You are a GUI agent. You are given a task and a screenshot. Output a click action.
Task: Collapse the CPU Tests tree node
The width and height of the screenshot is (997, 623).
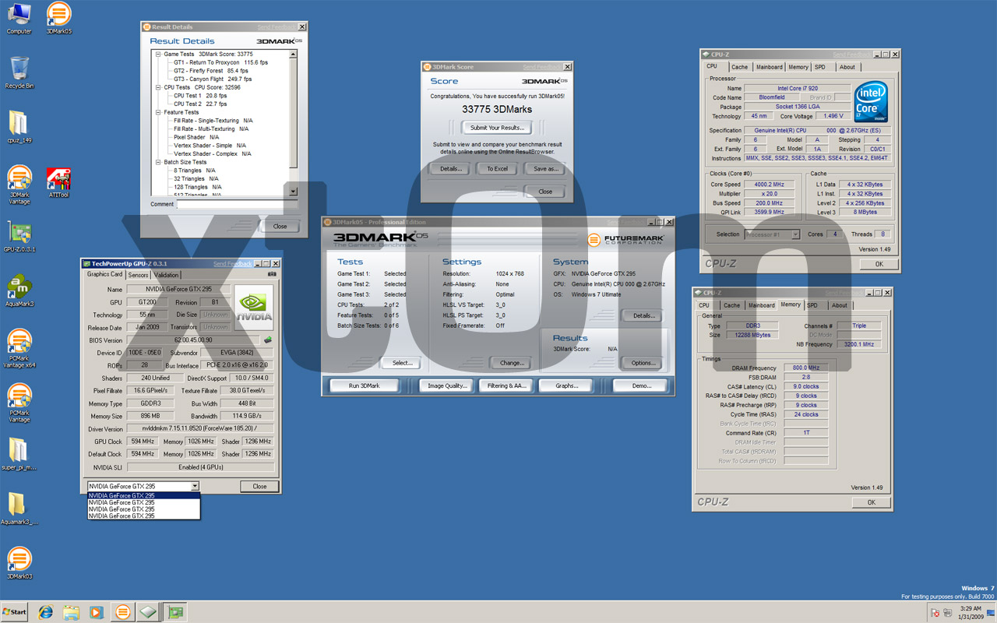click(158, 87)
